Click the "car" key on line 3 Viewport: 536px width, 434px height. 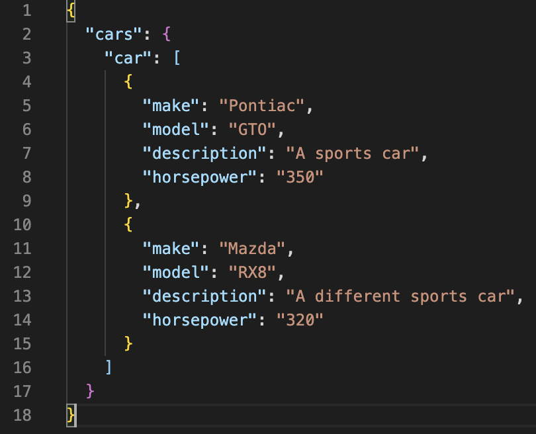coord(128,58)
